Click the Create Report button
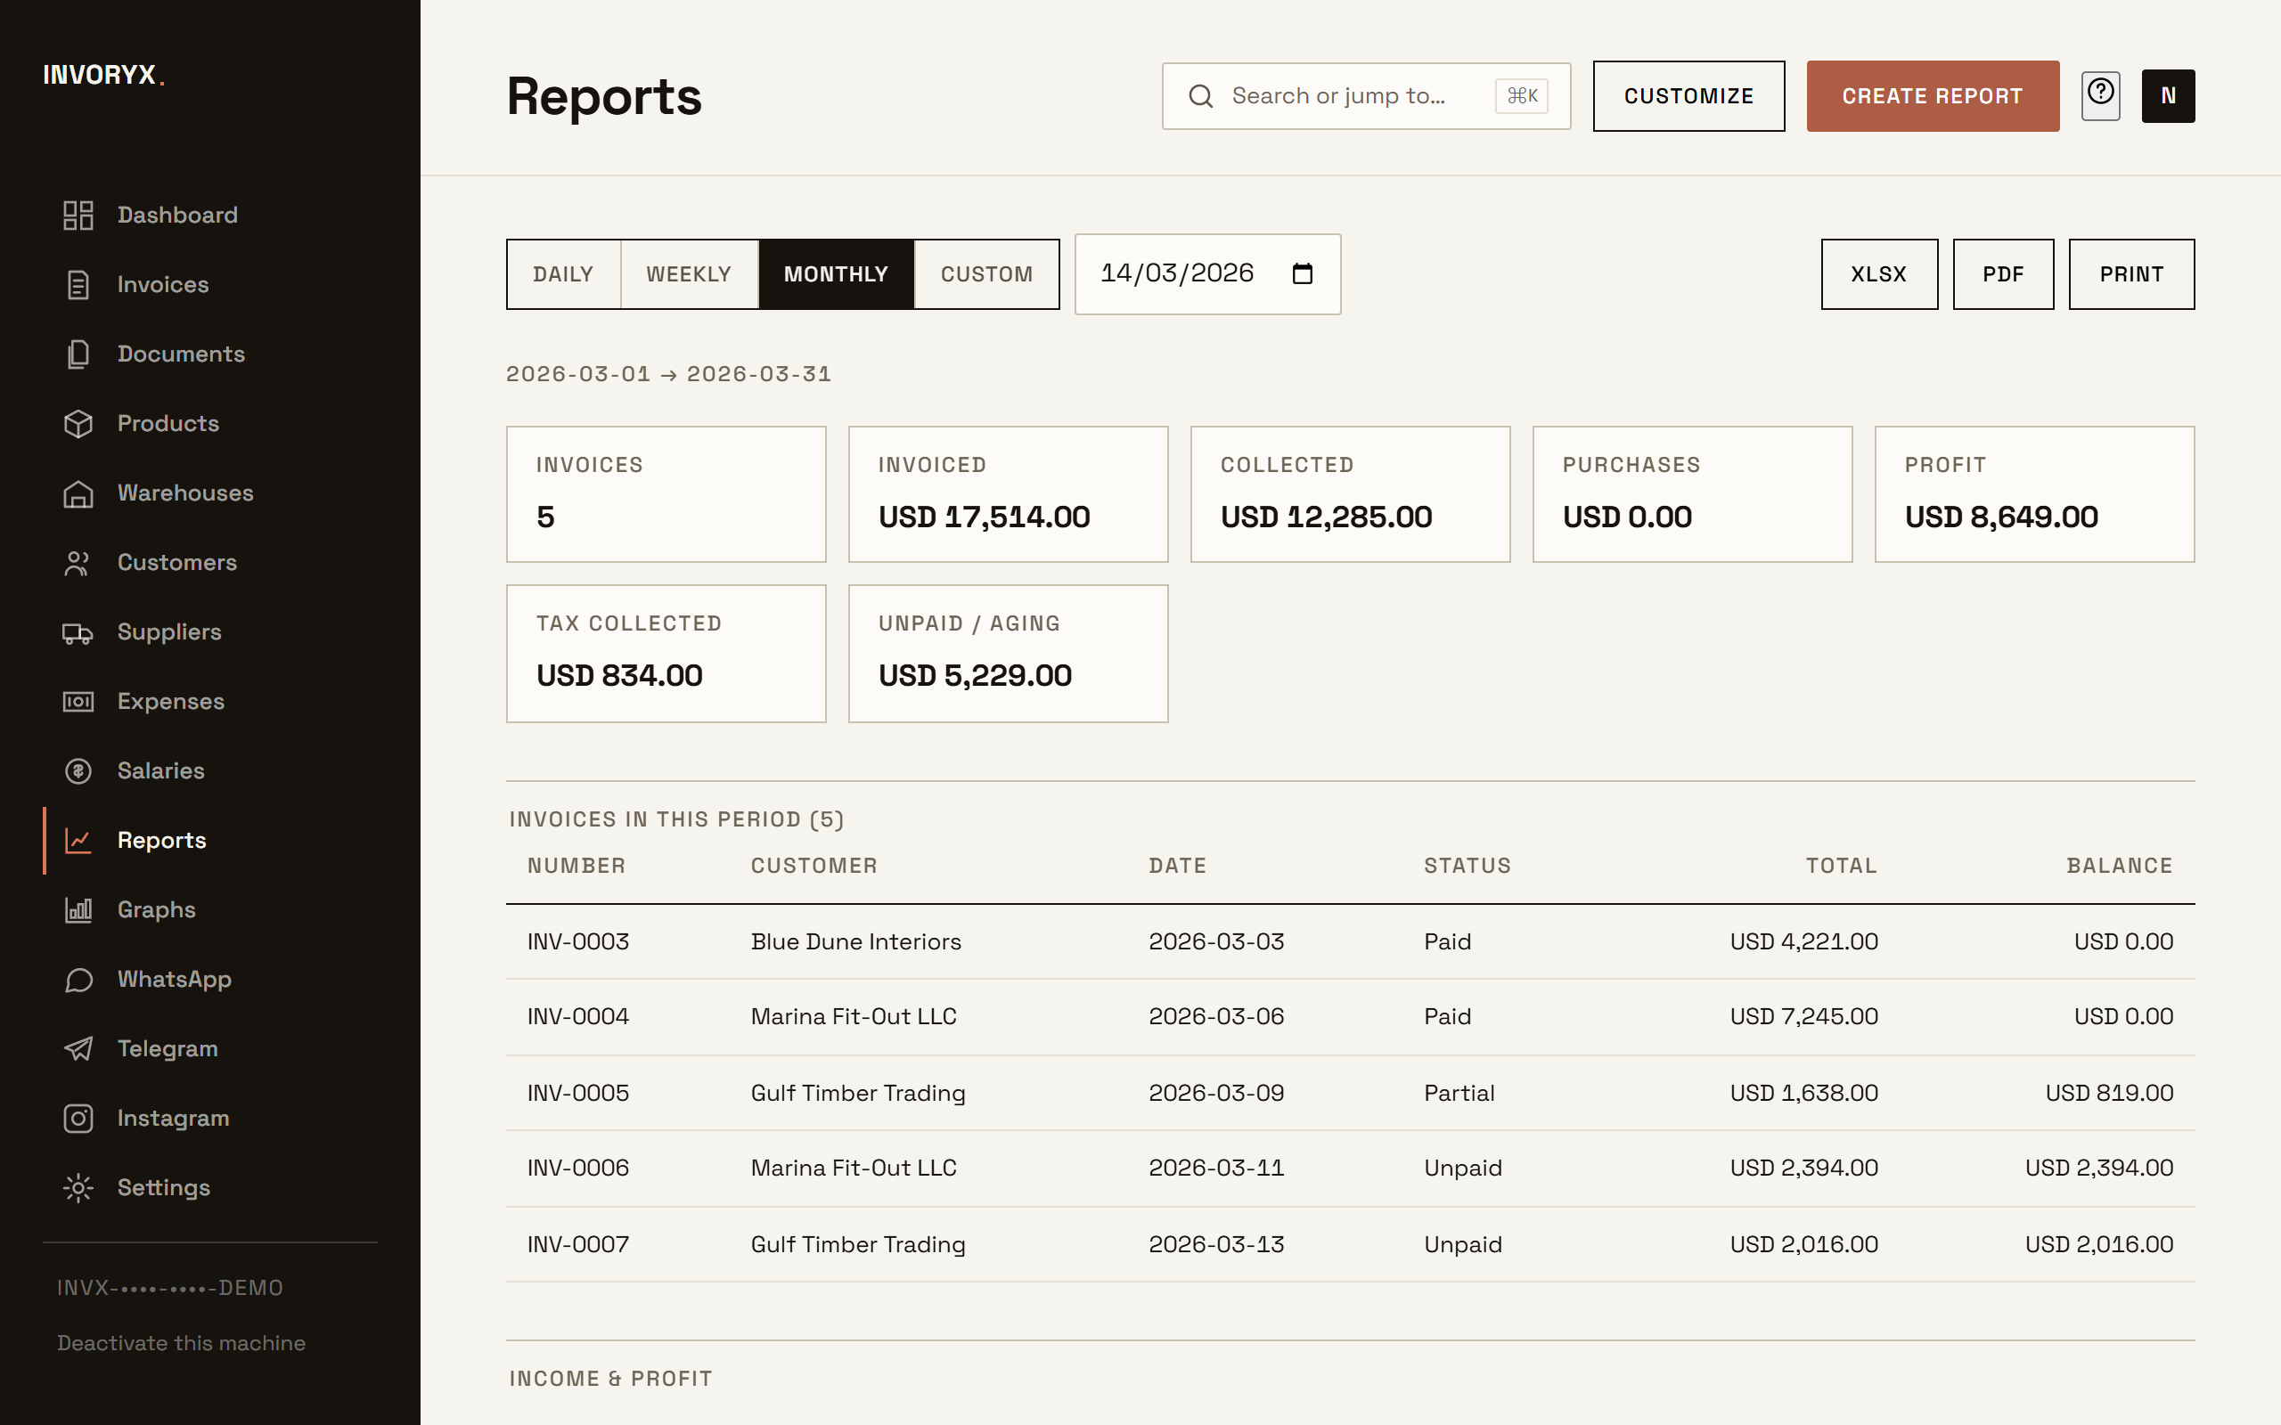This screenshot has height=1425, width=2281. pos(1933,96)
